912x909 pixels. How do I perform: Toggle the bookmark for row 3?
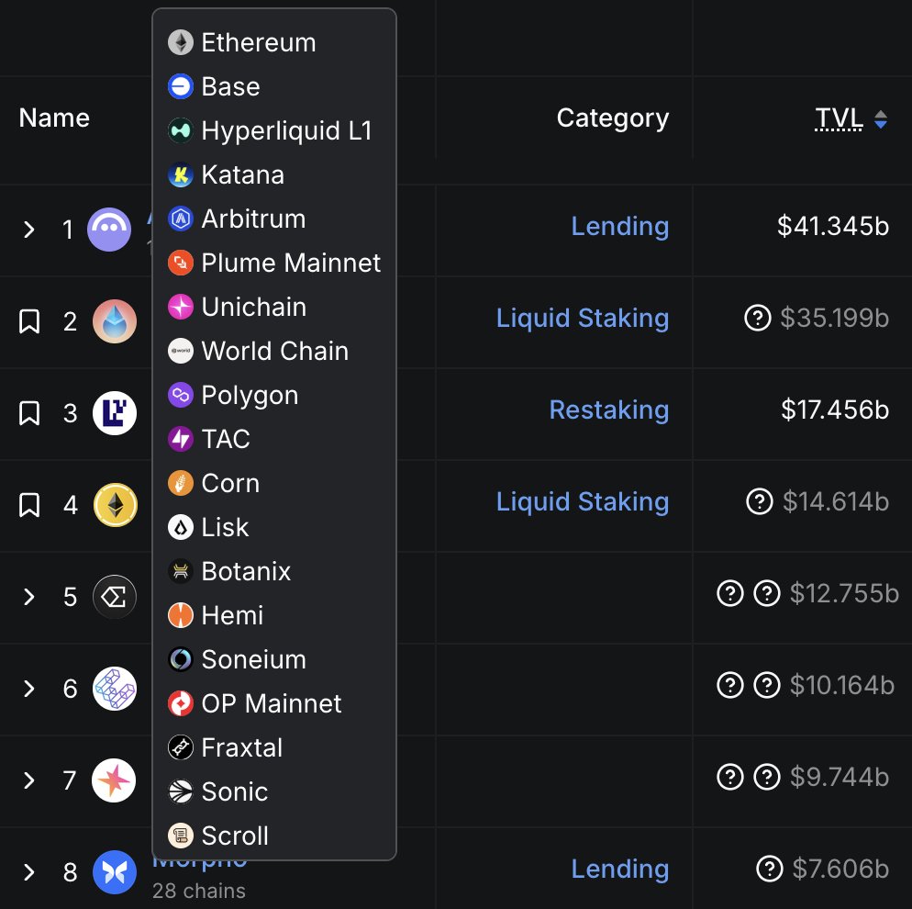(29, 413)
